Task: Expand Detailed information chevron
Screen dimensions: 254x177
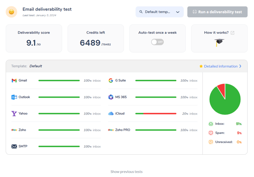Action: 240,66
